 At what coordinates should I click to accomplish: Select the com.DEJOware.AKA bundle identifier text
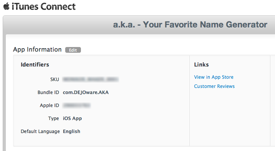86,92
